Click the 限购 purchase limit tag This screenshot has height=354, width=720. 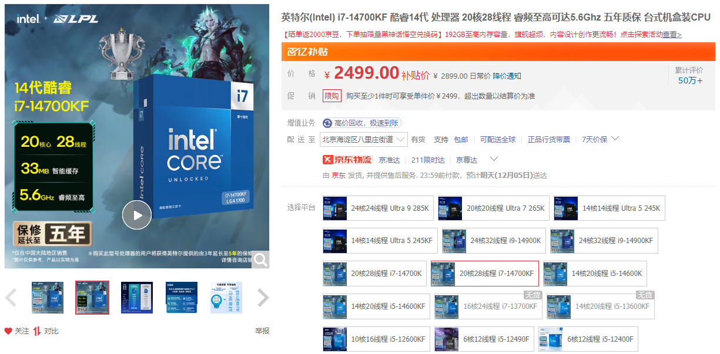[x=332, y=96]
